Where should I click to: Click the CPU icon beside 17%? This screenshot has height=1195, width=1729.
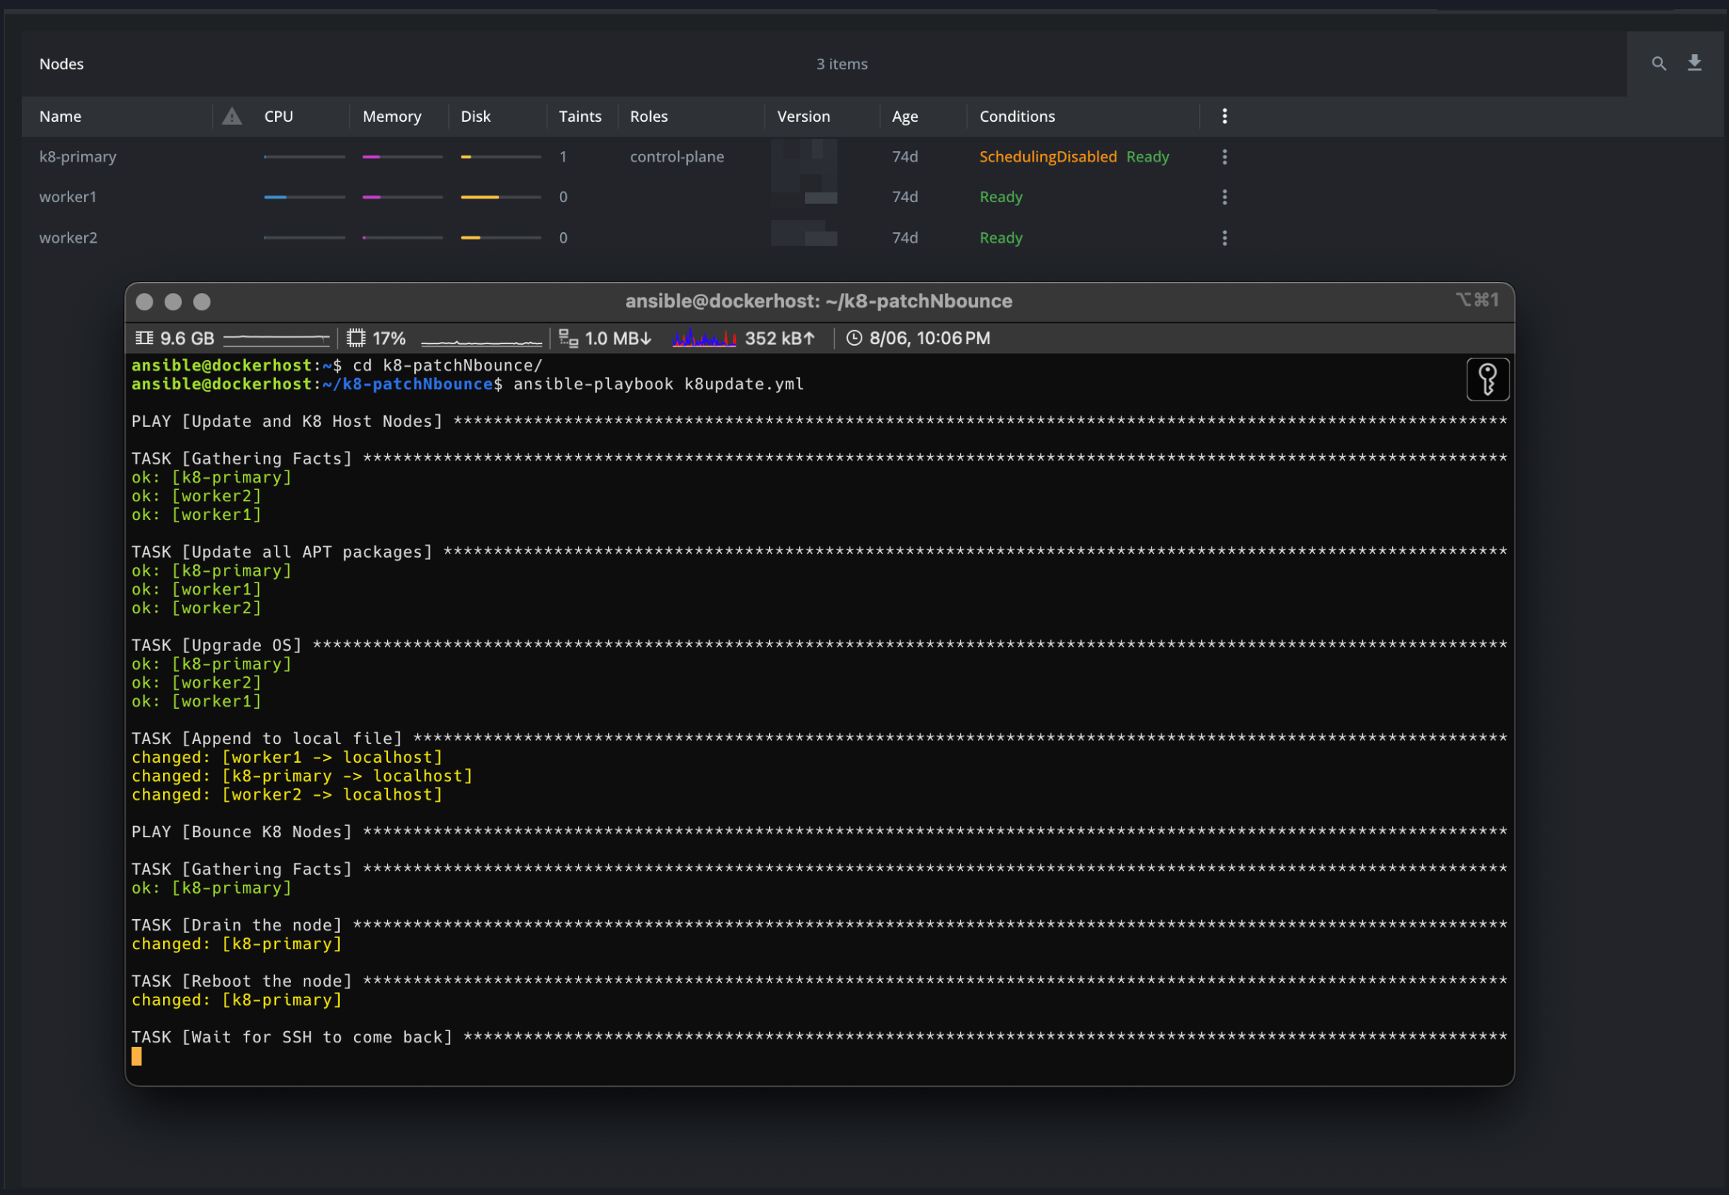coord(356,338)
